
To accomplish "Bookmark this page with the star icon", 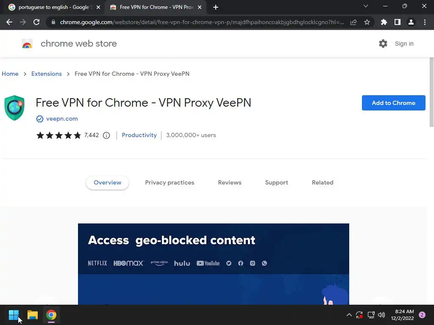I will [367, 22].
